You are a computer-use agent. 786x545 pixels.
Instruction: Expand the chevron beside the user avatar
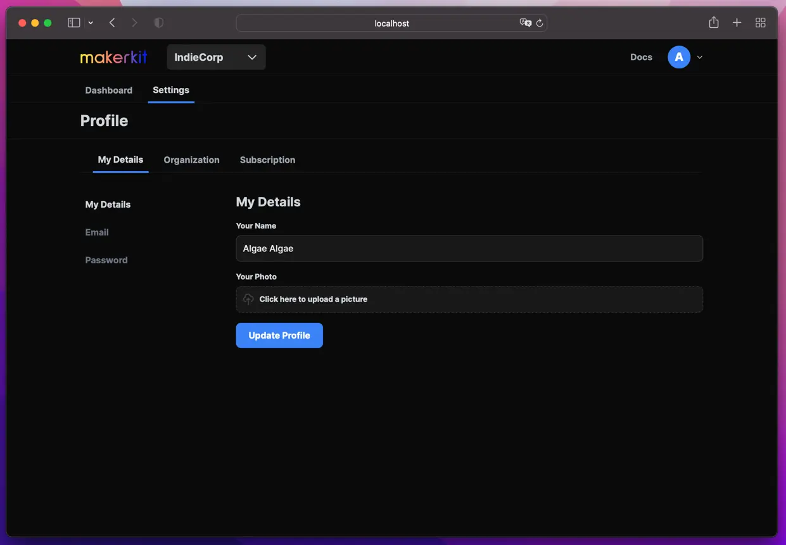(x=700, y=57)
